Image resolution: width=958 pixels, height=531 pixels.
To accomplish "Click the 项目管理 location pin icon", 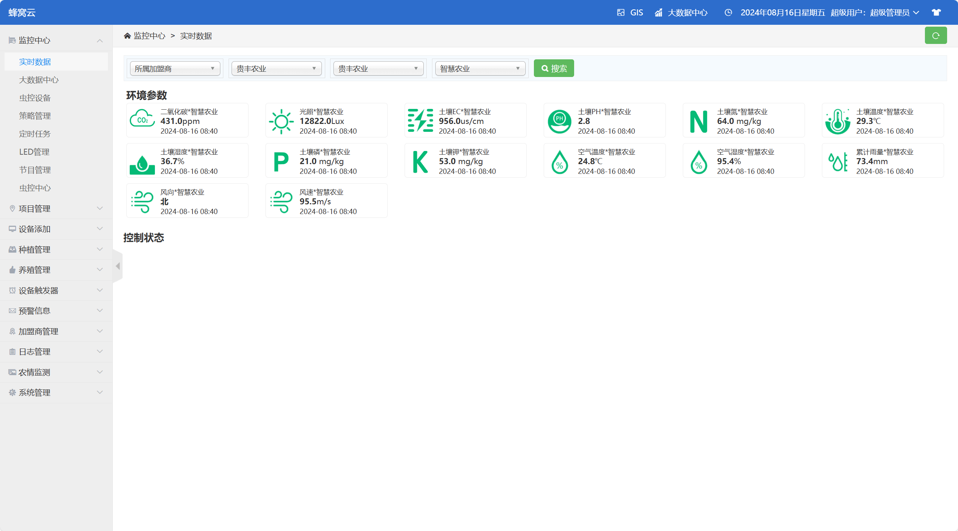I will click(x=12, y=208).
